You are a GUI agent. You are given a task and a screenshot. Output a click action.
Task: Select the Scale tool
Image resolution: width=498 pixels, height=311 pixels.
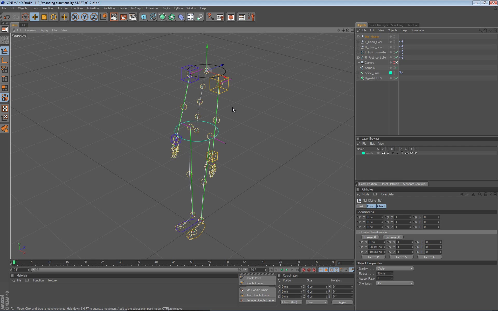pyautogui.click(x=44, y=17)
